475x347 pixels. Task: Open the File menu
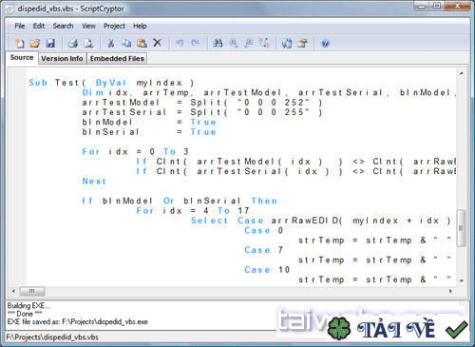(x=20, y=26)
